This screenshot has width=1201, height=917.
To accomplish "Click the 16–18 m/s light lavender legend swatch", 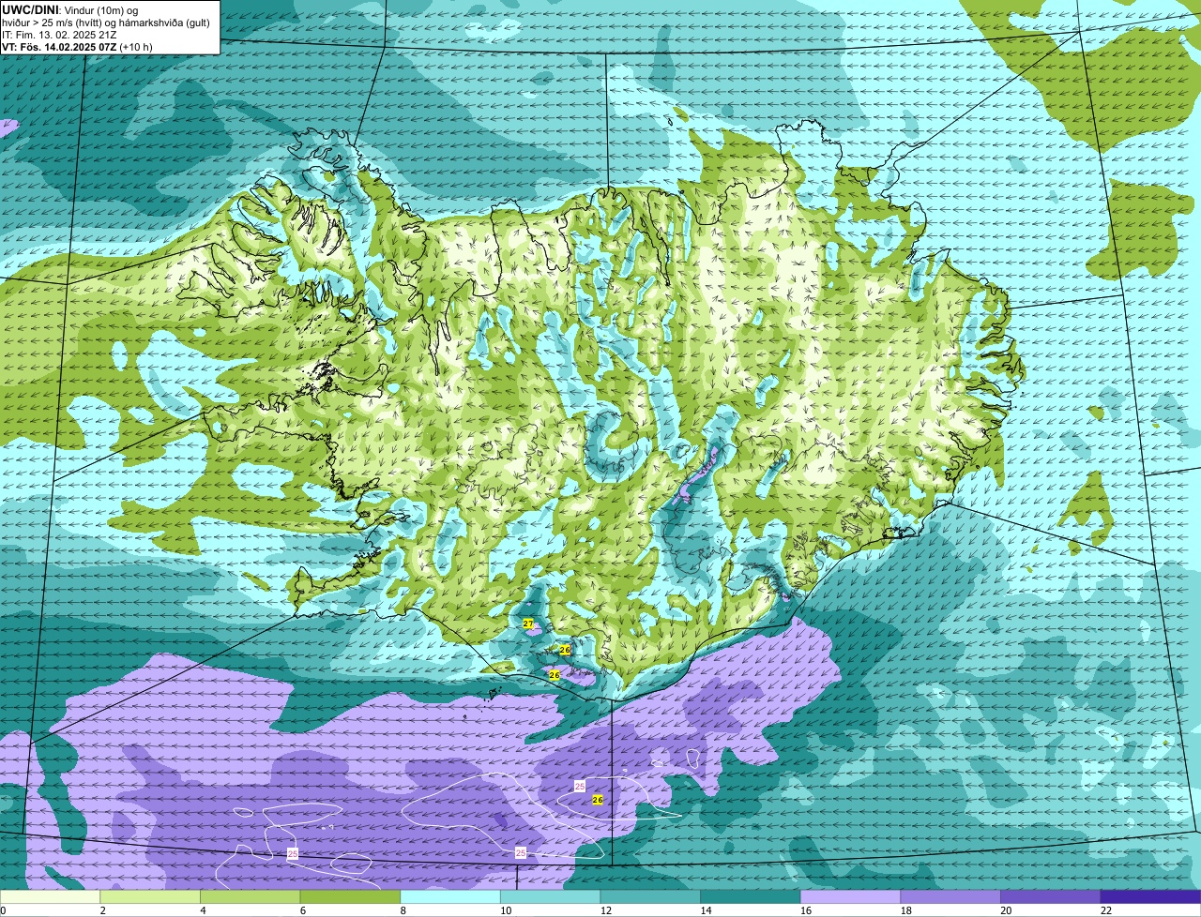I will pyautogui.click(x=850, y=897).
